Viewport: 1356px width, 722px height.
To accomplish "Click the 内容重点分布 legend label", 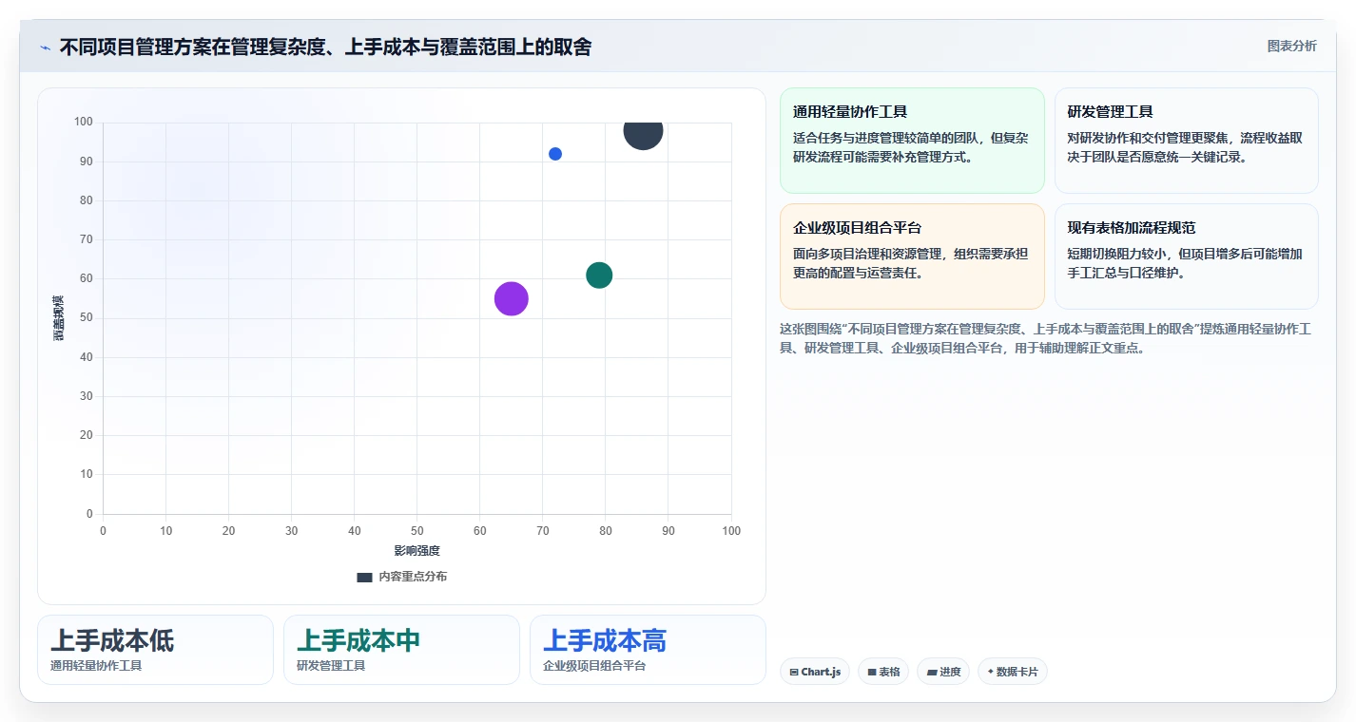I will pyautogui.click(x=413, y=577).
